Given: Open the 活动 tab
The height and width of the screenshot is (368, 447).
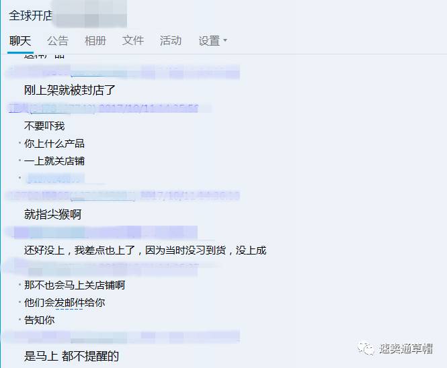Looking at the screenshot, I should pos(171,41).
